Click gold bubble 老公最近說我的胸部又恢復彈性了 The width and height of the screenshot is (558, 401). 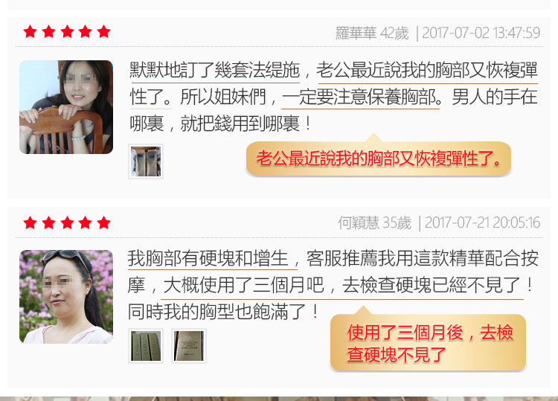click(x=379, y=158)
